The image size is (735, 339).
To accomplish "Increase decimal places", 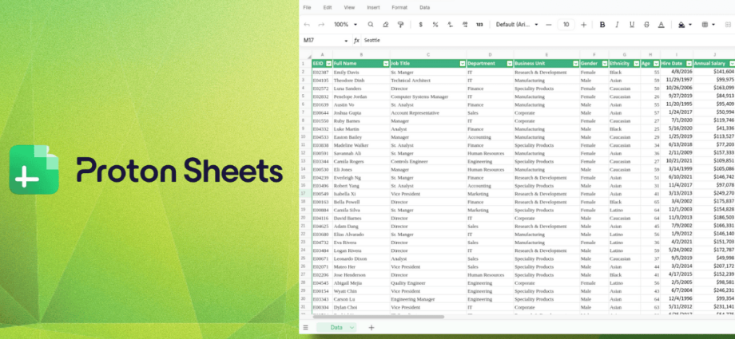I will tap(465, 25).
